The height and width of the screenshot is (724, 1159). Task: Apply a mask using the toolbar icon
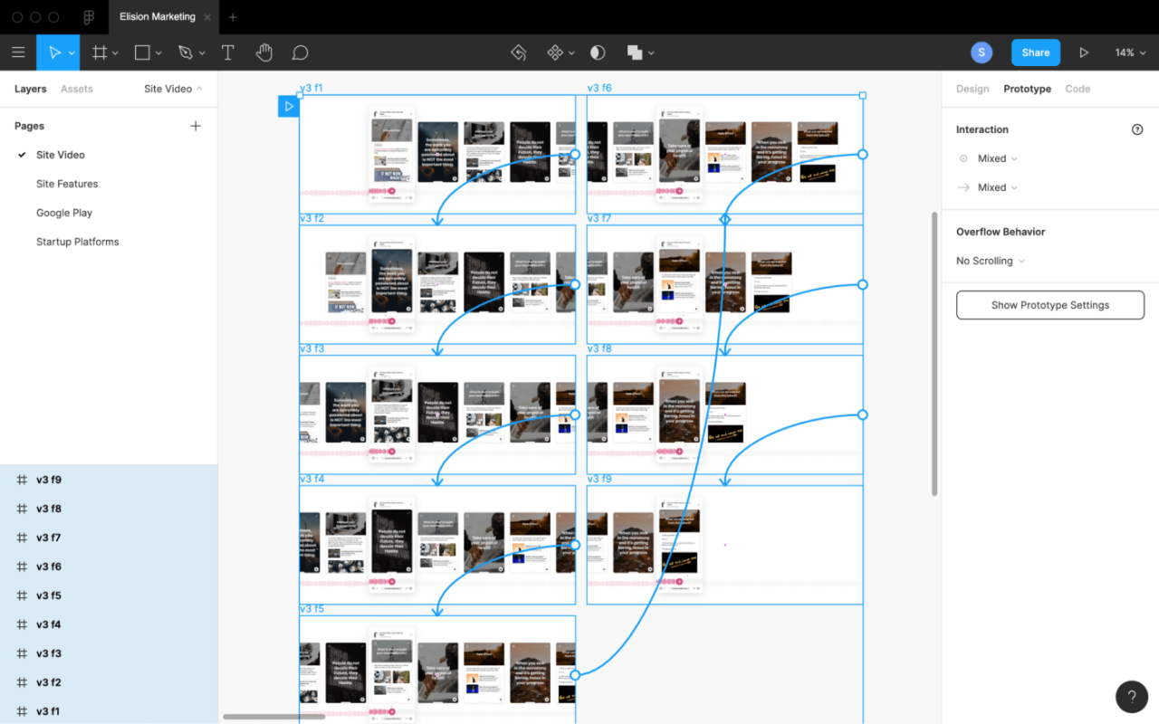point(597,52)
